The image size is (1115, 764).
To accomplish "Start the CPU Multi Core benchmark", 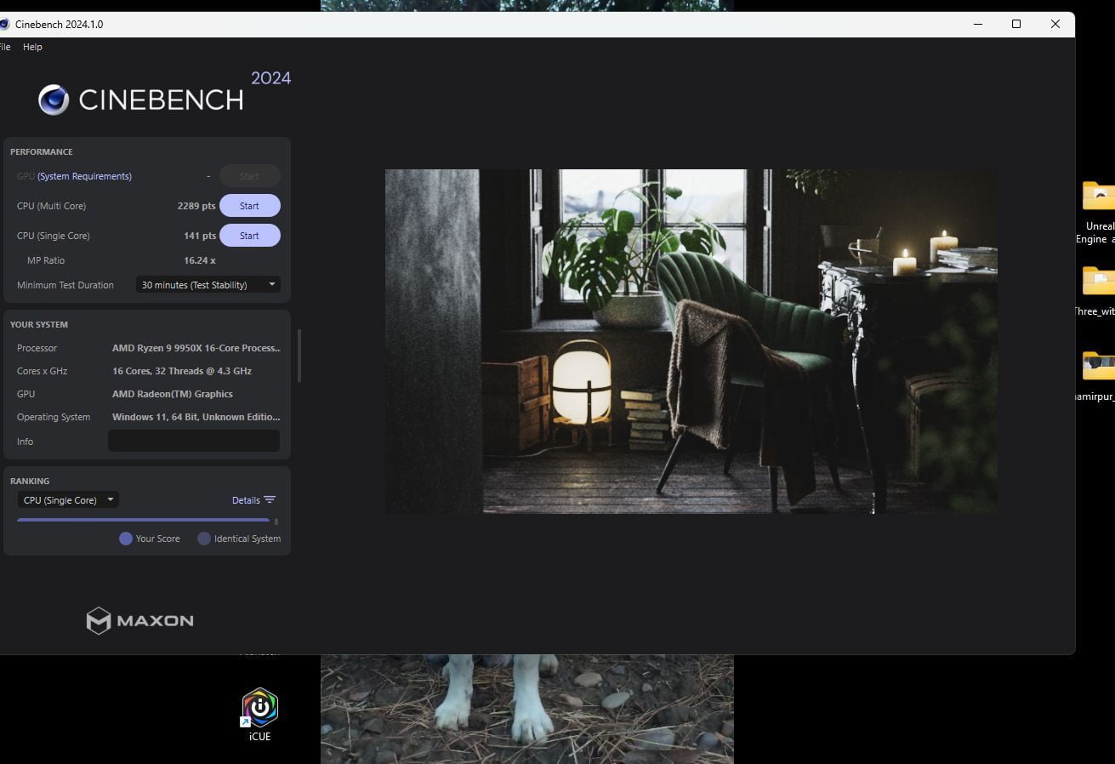I will [x=249, y=206].
